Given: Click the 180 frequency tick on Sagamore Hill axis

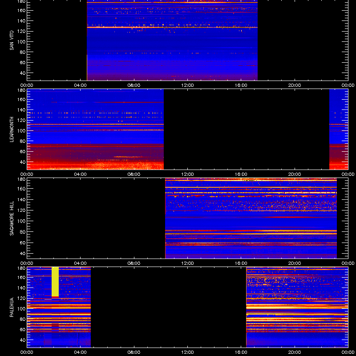Looking at the screenshot, I should click(21, 179).
